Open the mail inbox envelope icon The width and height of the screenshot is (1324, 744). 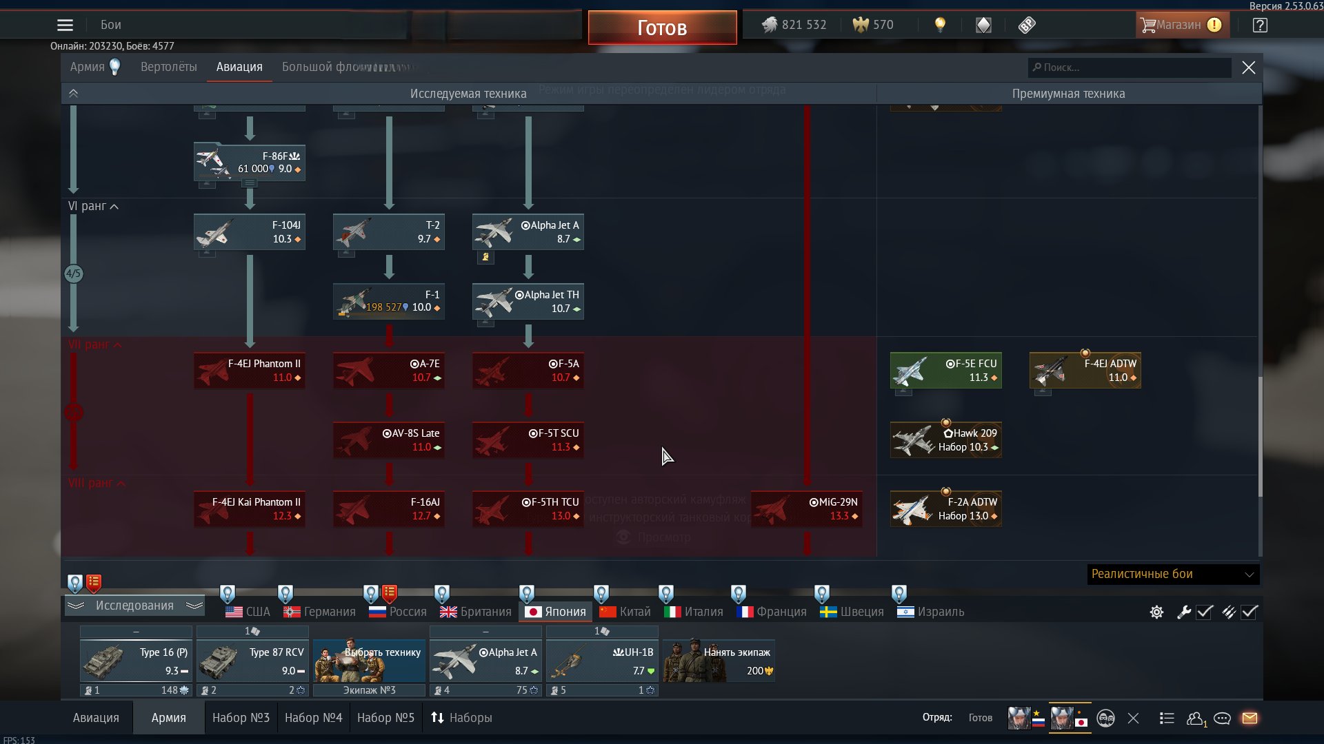1250,718
